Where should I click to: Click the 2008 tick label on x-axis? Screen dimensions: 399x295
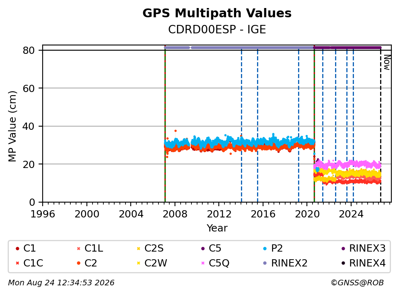(175, 214)
